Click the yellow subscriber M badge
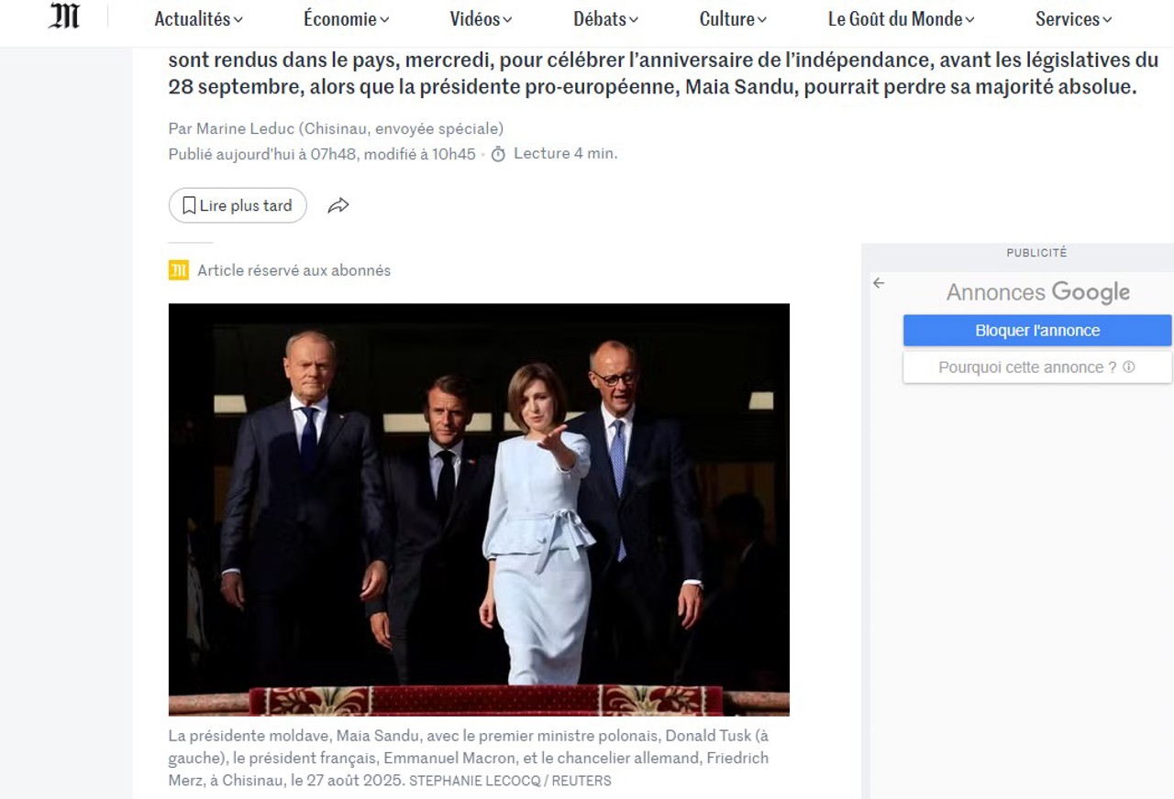Image resolution: width=1174 pixels, height=799 pixels. [178, 270]
